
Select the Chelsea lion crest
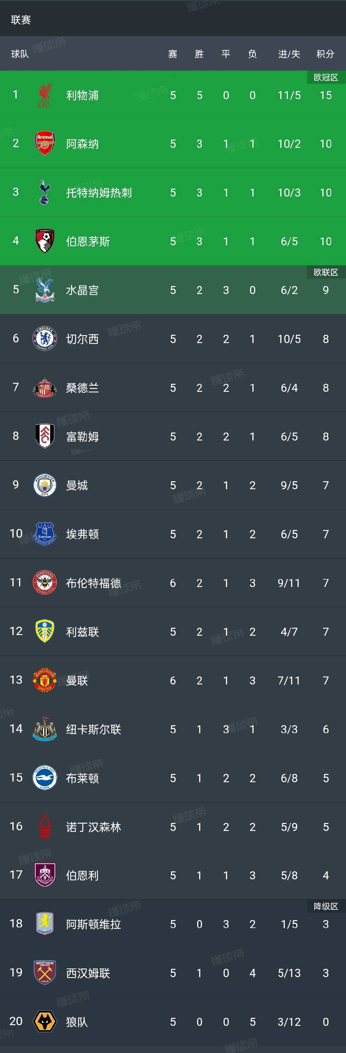pyautogui.click(x=45, y=338)
